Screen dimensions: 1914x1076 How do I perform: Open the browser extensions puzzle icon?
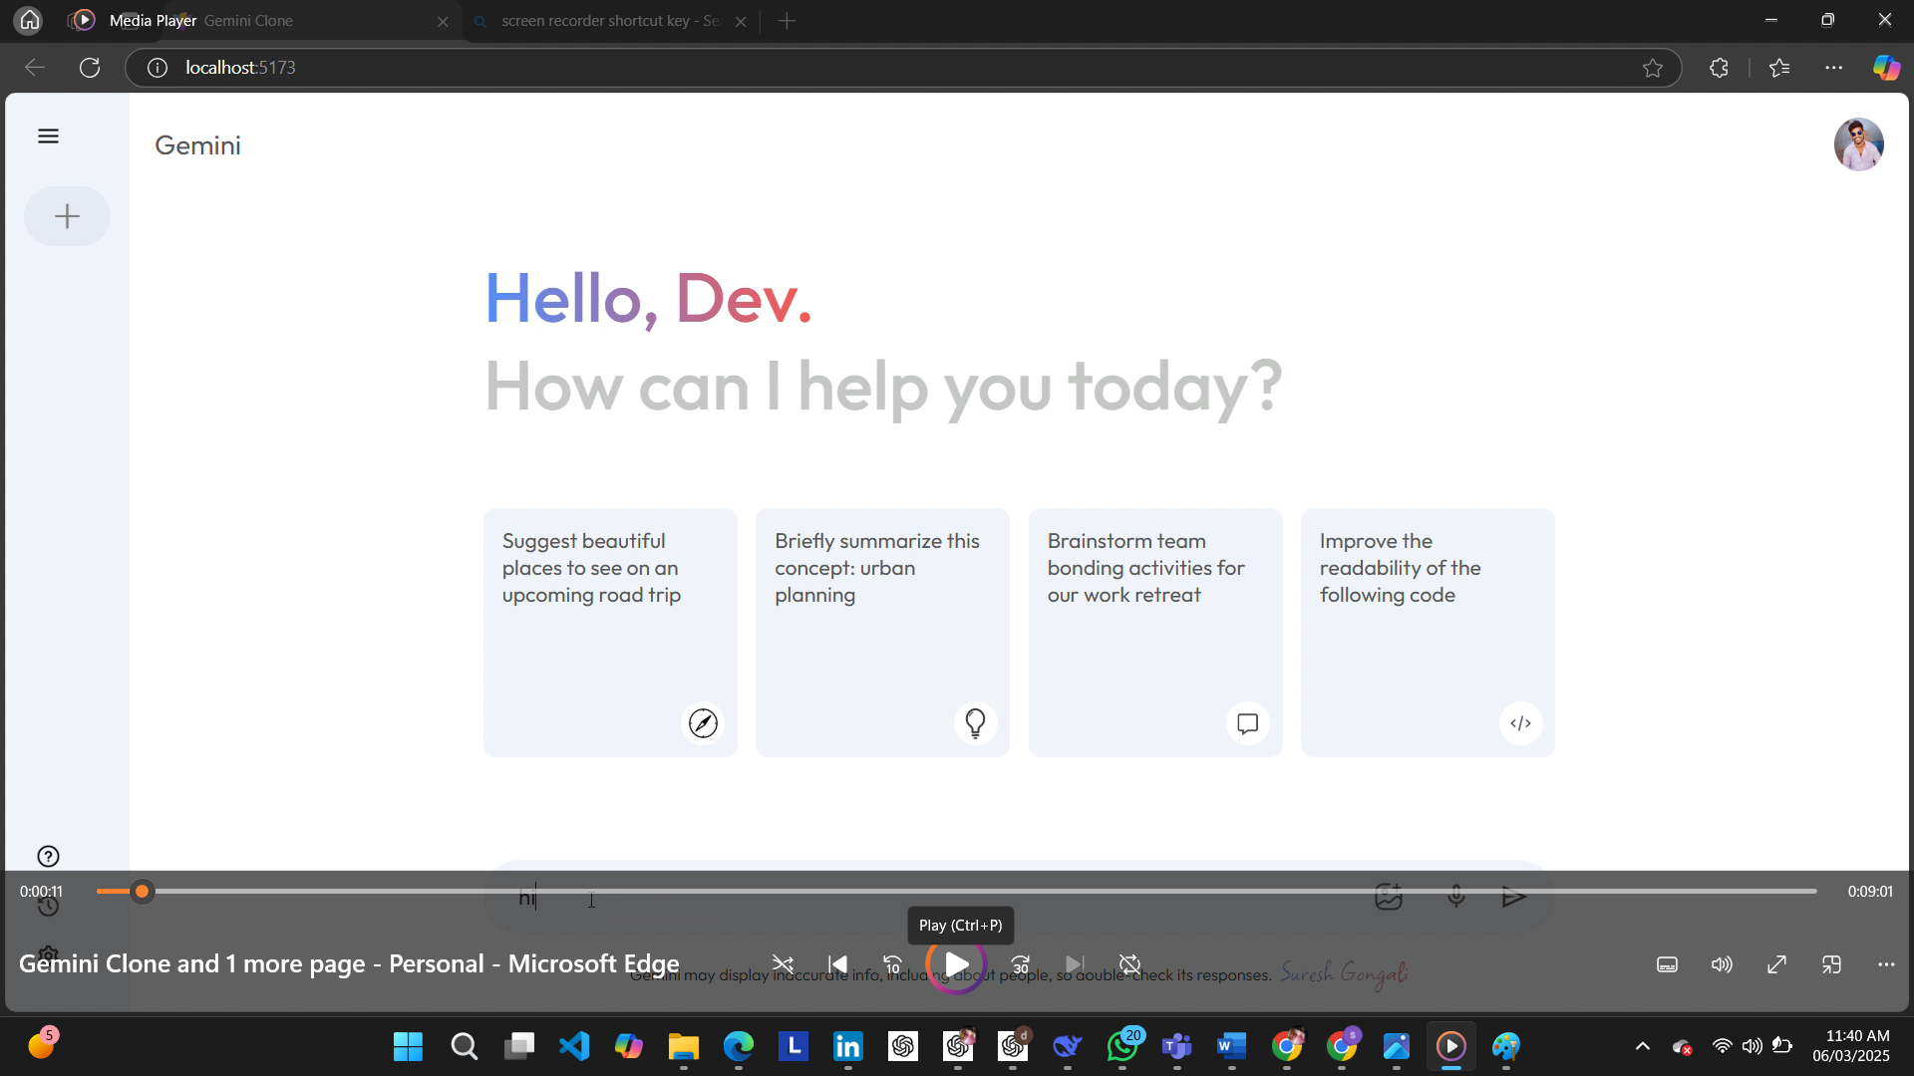point(1719,68)
